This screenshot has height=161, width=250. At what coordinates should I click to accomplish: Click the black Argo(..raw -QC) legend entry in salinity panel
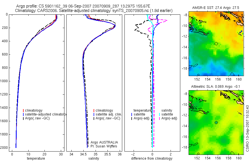pos(107,118)
